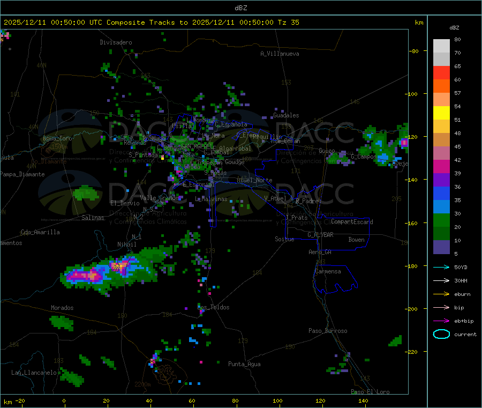Click the 'Agua_Toro' place label
The height and width of the screenshot is (408, 482).
point(57,138)
